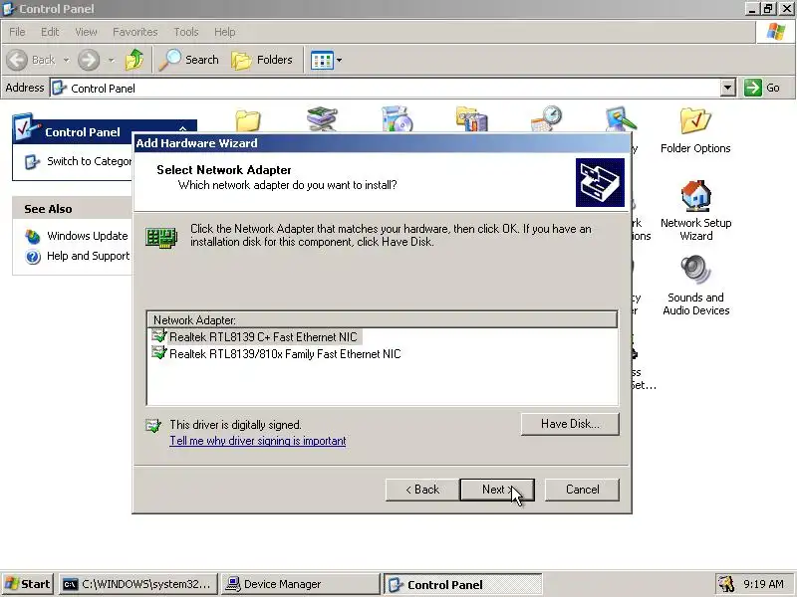Viewport: 797px width, 597px height.
Task: Click the Have Disk button
Action: click(x=570, y=424)
